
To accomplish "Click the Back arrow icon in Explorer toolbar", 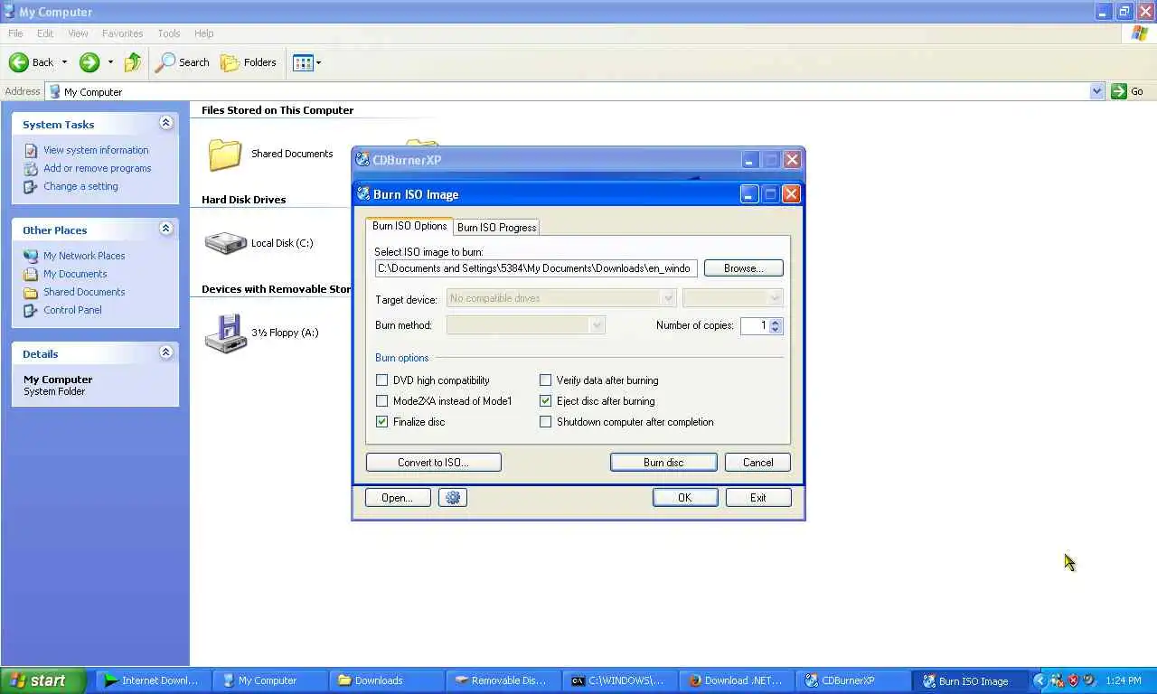I will (x=19, y=62).
